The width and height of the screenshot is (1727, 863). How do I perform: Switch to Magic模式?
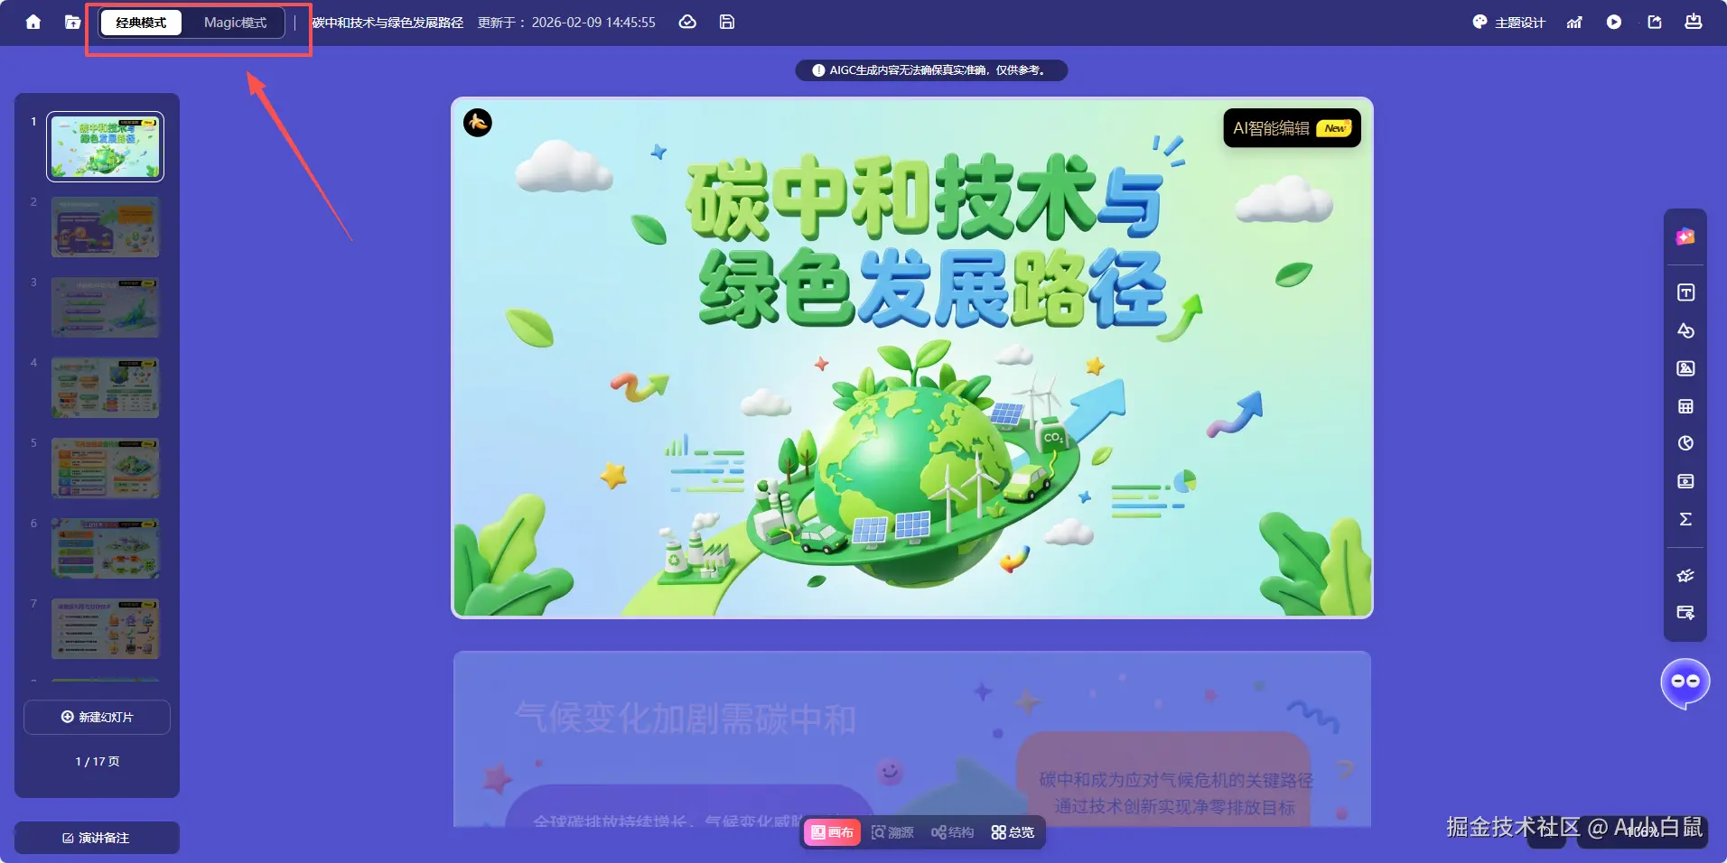pos(235,23)
